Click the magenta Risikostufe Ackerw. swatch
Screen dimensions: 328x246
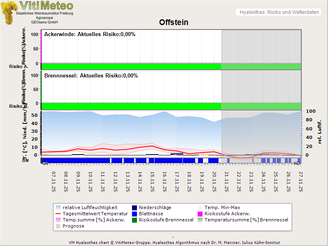pyautogui.click(x=200, y=214)
